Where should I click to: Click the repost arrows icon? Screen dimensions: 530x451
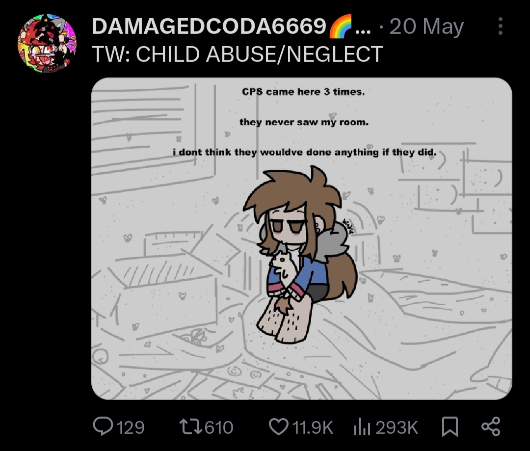pos(190,426)
